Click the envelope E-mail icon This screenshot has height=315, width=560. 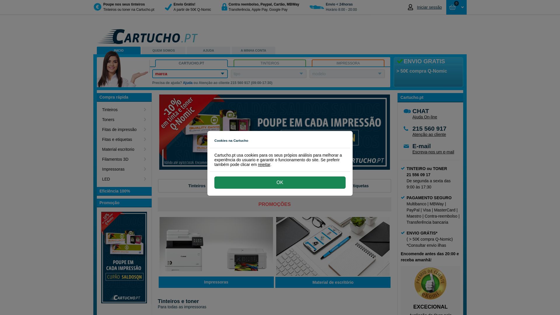pos(406,146)
